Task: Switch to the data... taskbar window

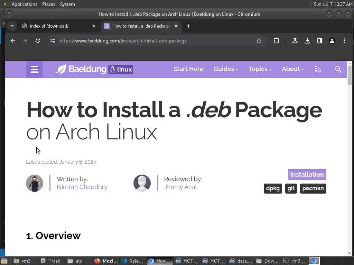Action: point(241,261)
